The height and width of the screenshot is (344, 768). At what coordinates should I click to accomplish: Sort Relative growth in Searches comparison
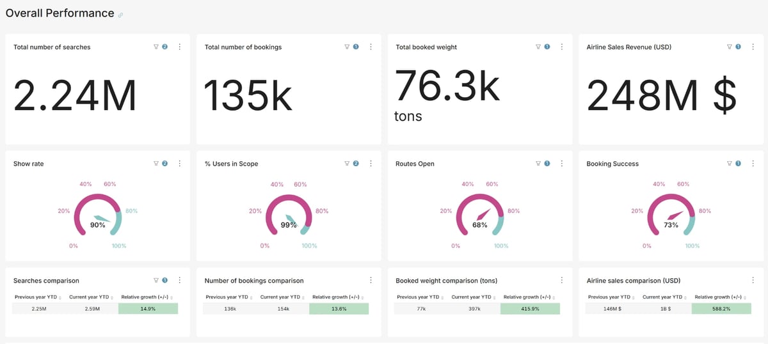pyautogui.click(x=172, y=297)
